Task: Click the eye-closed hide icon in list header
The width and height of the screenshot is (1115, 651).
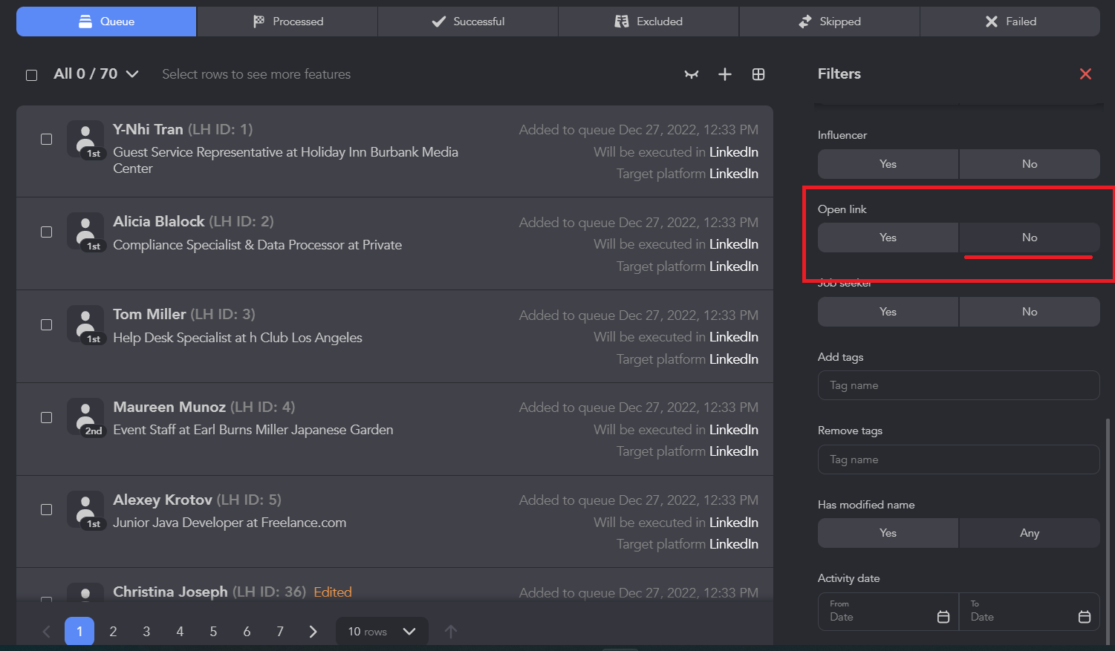Action: coord(692,74)
